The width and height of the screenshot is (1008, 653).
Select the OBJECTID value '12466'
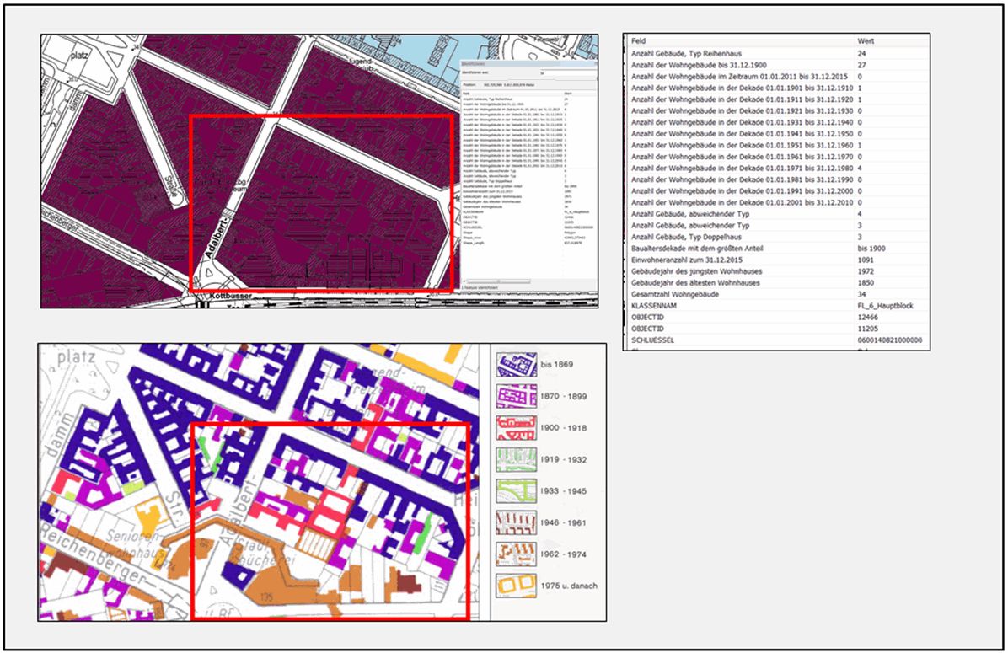point(867,317)
